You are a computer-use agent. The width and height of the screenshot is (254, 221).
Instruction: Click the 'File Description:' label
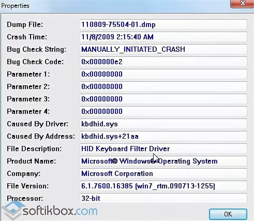coord(34,149)
